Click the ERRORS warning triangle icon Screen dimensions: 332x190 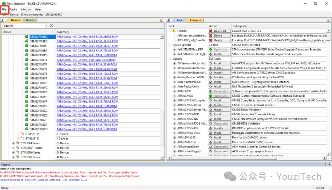pos(174,31)
